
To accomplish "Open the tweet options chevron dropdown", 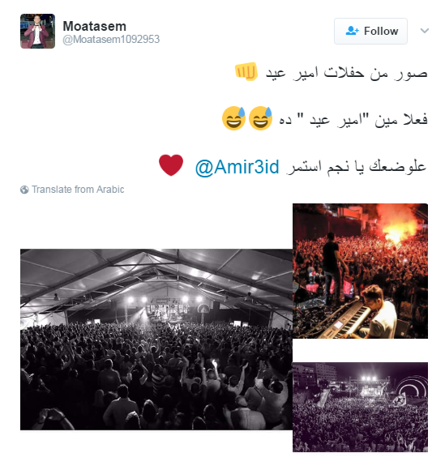I will pos(424,31).
